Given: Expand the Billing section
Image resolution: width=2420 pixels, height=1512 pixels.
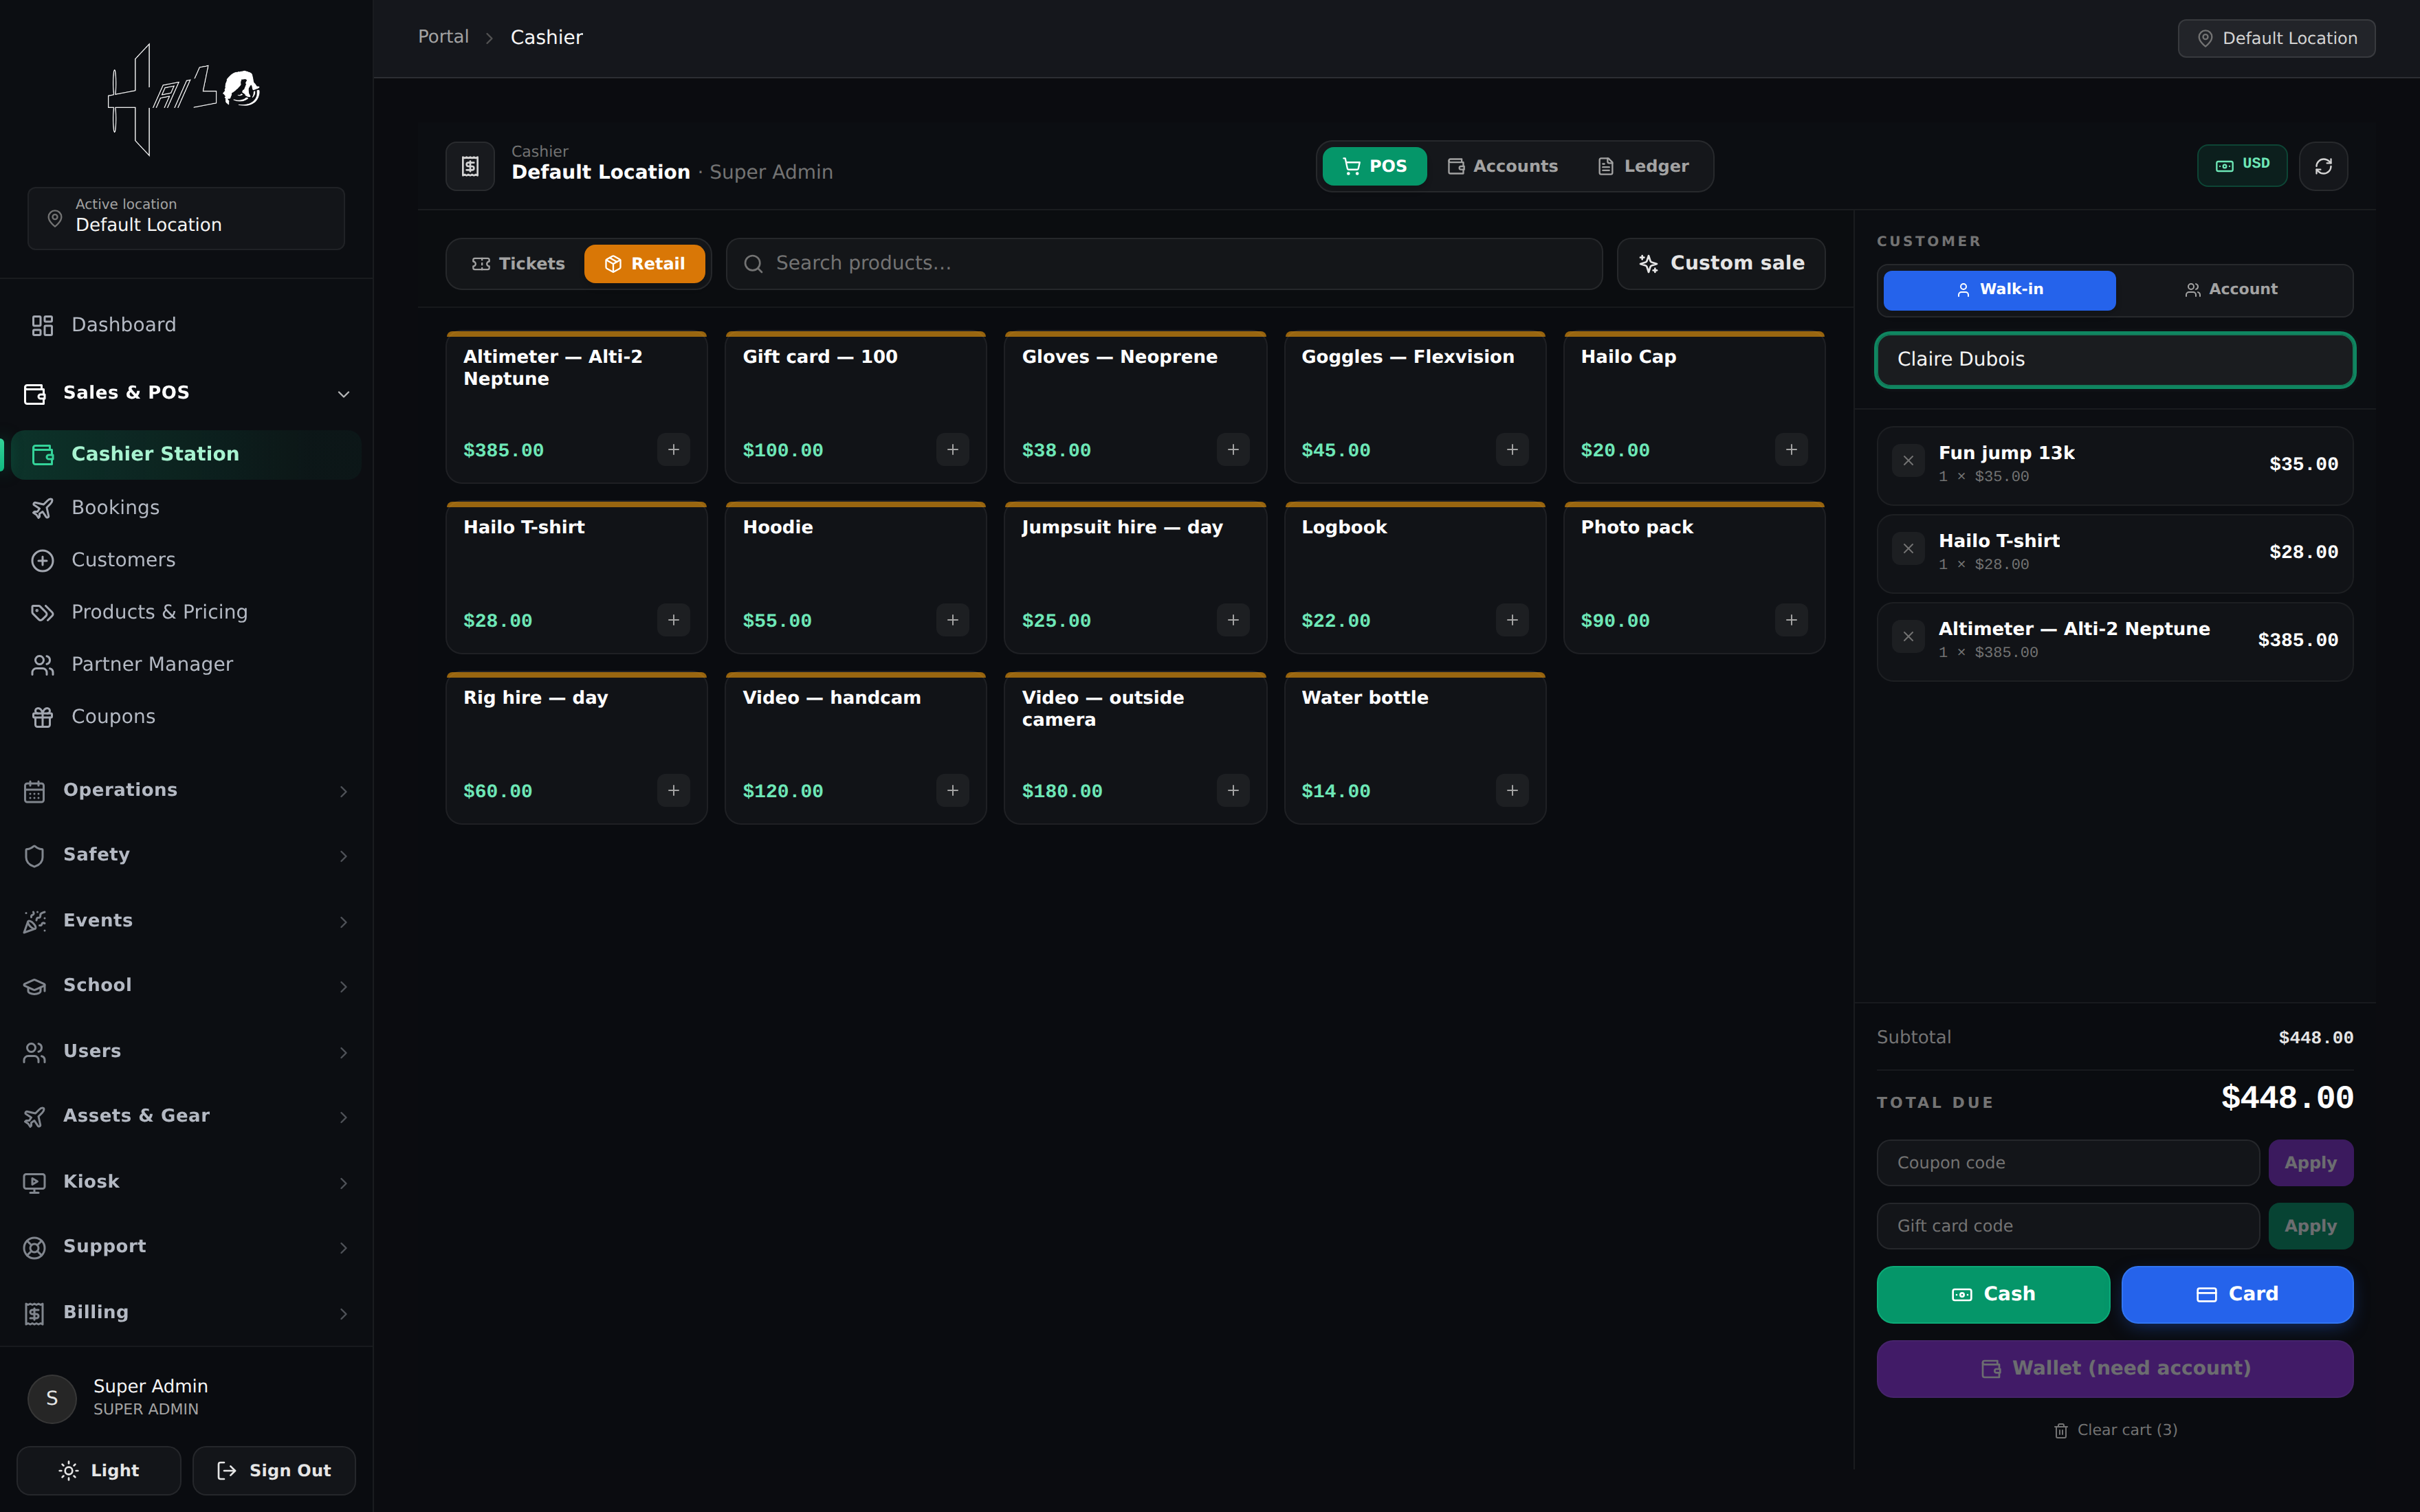Looking at the screenshot, I should (x=186, y=1313).
